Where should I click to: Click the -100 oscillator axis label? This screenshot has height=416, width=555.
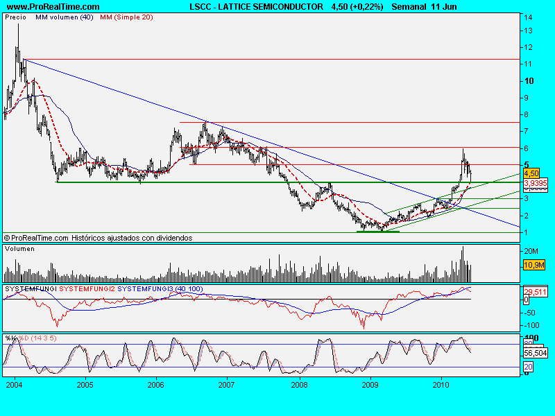point(531,325)
